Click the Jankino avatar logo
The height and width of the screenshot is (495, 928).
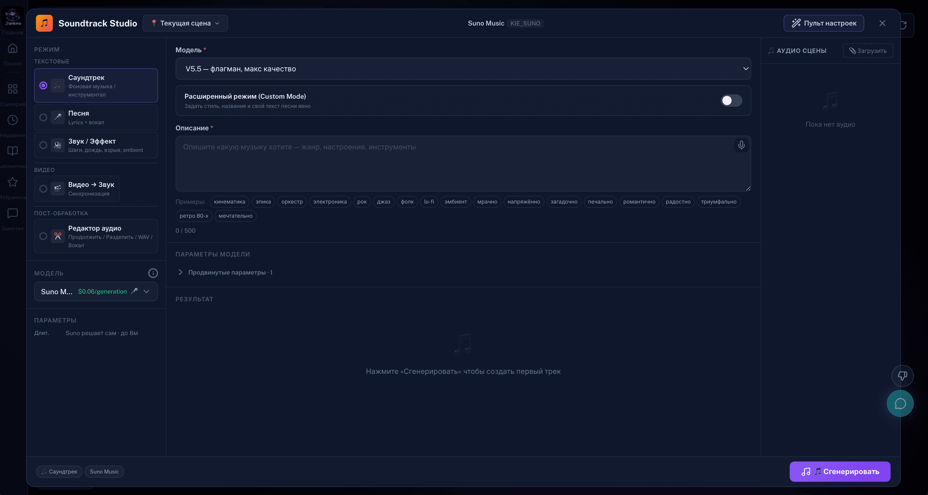(x=13, y=17)
